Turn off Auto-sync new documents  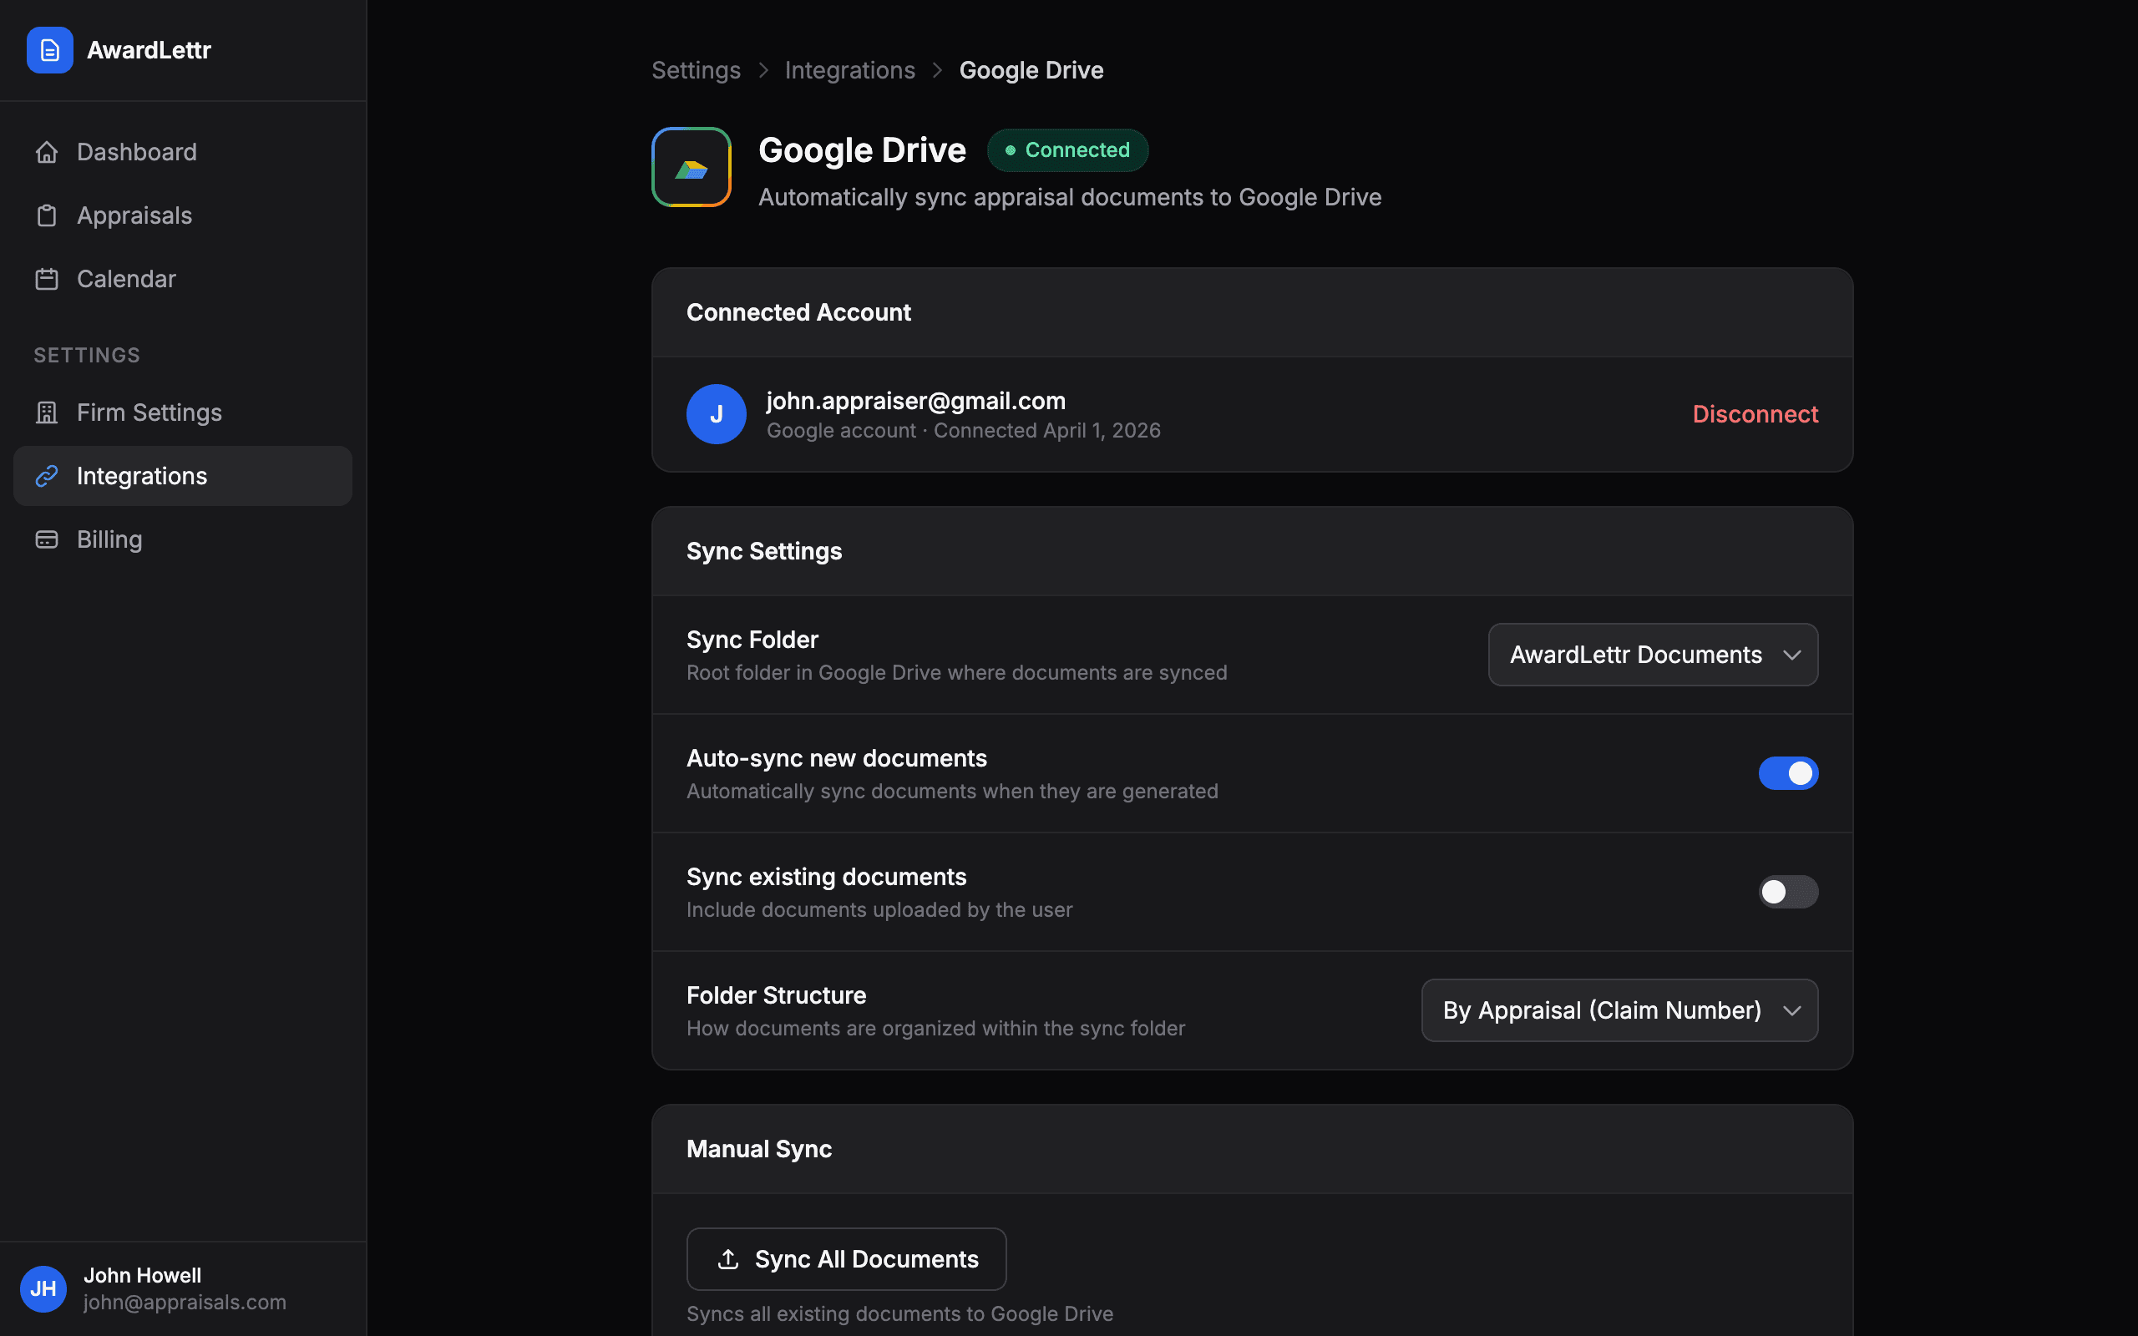coord(1788,773)
